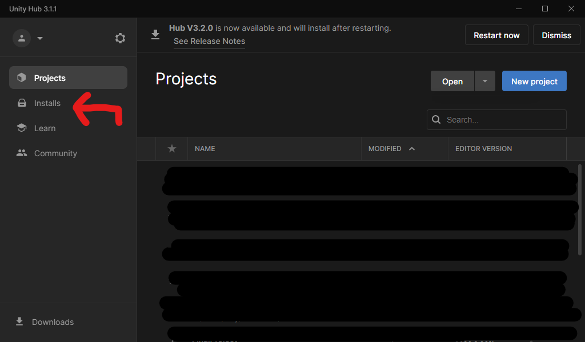Select the Projects sidebar tab
Screen dimensions: 585x342
[x=69, y=78]
